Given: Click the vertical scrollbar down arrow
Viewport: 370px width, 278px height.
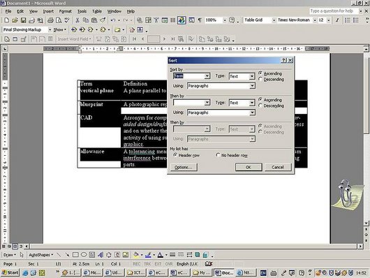Looking at the screenshot, I should [x=366, y=223].
